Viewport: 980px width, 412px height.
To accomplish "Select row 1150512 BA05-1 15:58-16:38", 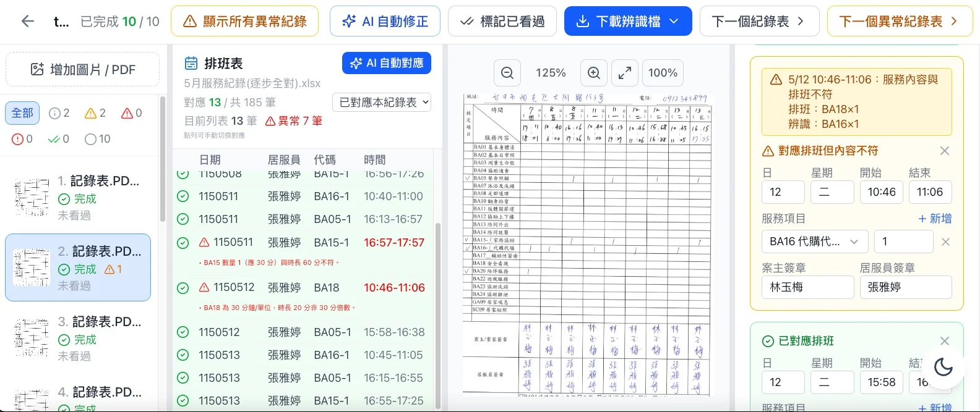I will tap(304, 332).
